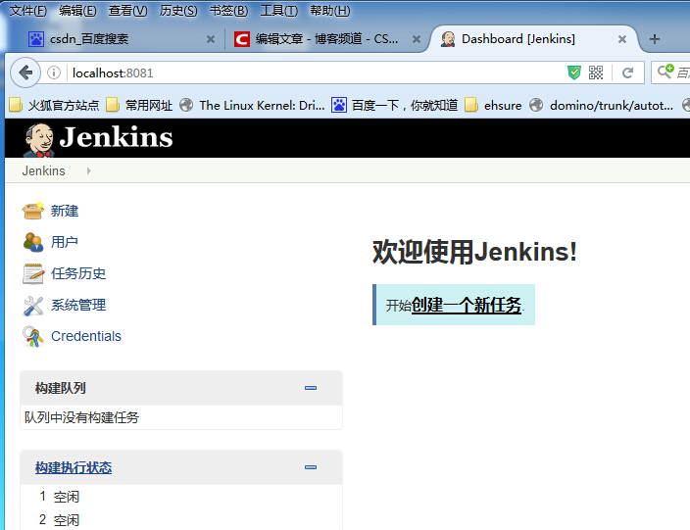Open the 系统管理 tools icon

click(x=33, y=306)
